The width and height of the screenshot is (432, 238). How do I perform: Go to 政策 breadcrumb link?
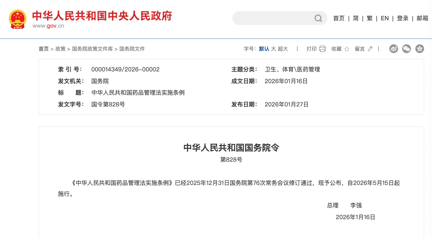[x=60, y=49]
